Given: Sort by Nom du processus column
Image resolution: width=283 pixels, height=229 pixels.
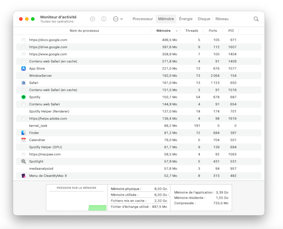Looking at the screenshot, I should pyautogui.click(x=84, y=31).
